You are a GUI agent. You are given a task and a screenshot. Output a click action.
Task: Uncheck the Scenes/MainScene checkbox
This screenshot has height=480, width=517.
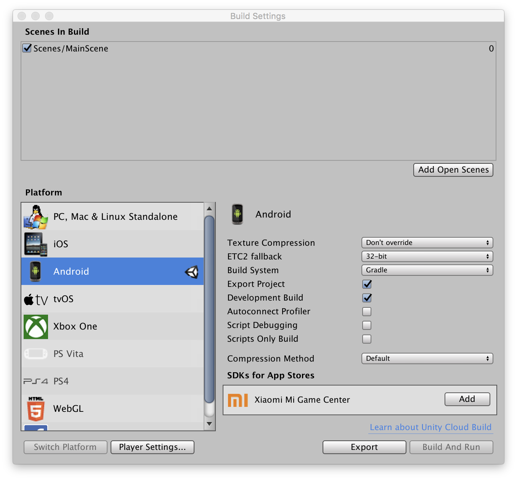26,48
